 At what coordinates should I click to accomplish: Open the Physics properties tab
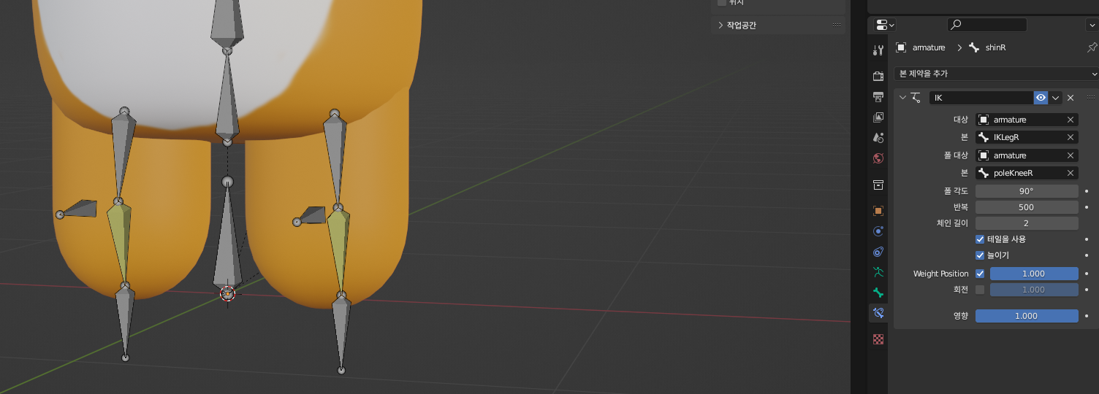click(x=878, y=231)
